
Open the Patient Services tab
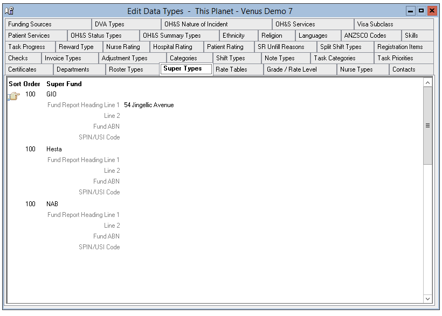pos(36,36)
